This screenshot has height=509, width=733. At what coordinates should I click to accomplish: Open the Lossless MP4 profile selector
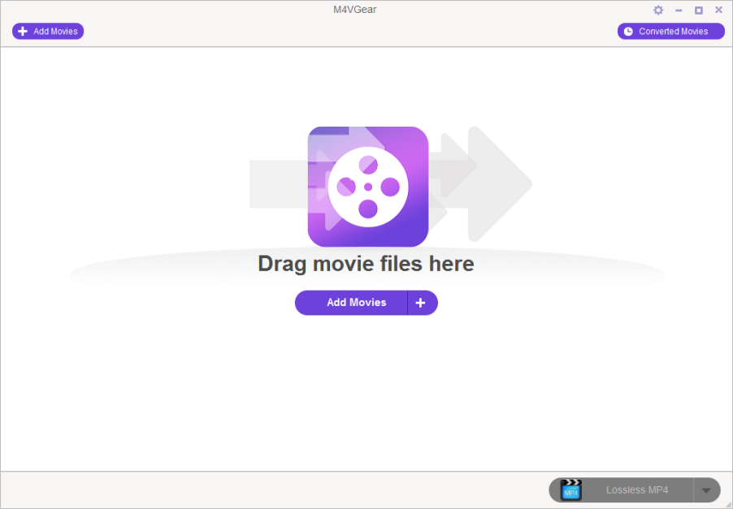pyautogui.click(x=636, y=490)
